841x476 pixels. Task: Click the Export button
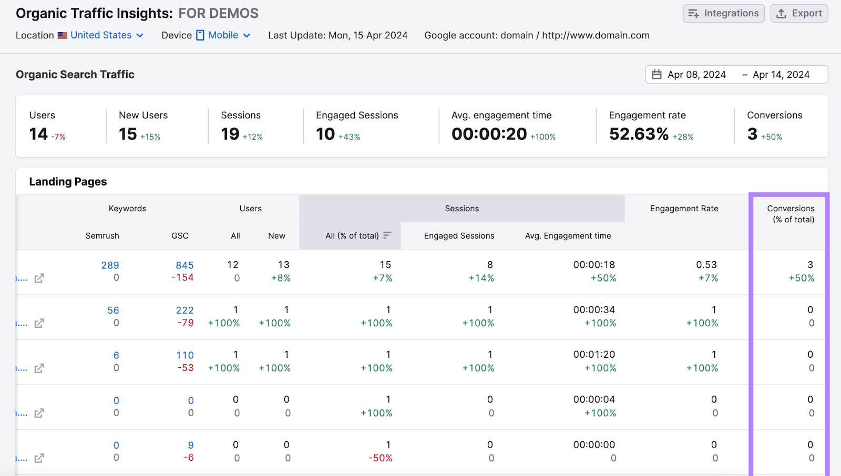coord(799,14)
